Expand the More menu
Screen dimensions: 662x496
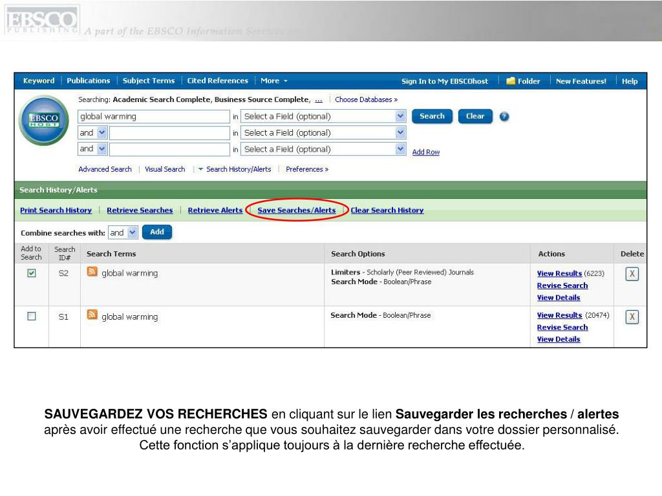[x=274, y=81]
